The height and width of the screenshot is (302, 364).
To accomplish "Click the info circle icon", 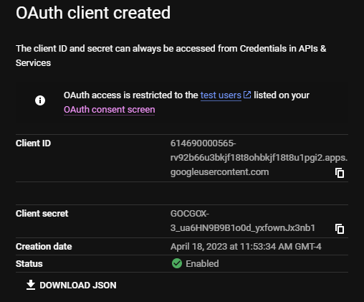I will (40, 100).
